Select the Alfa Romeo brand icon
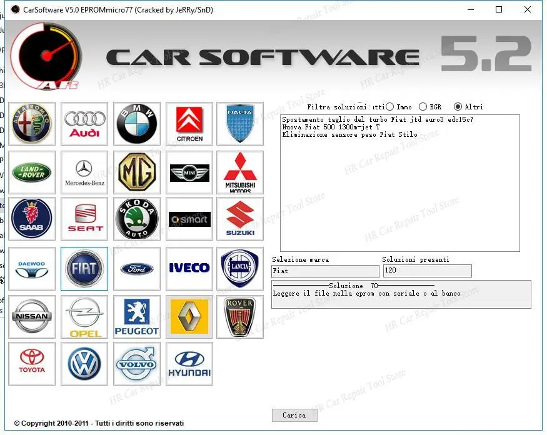 (31, 123)
